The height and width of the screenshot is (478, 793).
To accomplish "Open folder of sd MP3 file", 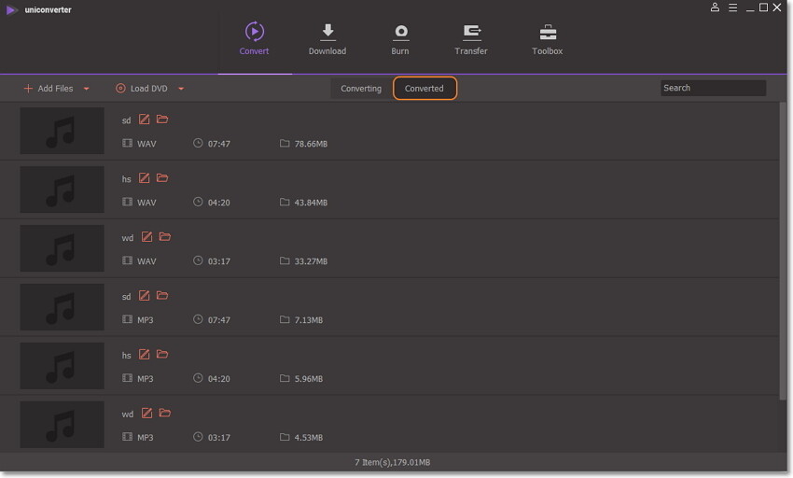I will [162, 296].
